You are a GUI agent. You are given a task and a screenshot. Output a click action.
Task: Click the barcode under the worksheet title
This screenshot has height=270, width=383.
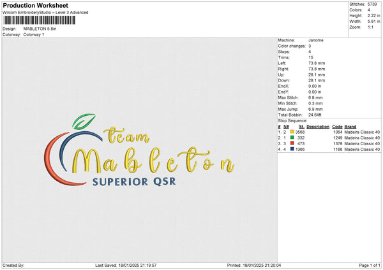click(40, 20)
